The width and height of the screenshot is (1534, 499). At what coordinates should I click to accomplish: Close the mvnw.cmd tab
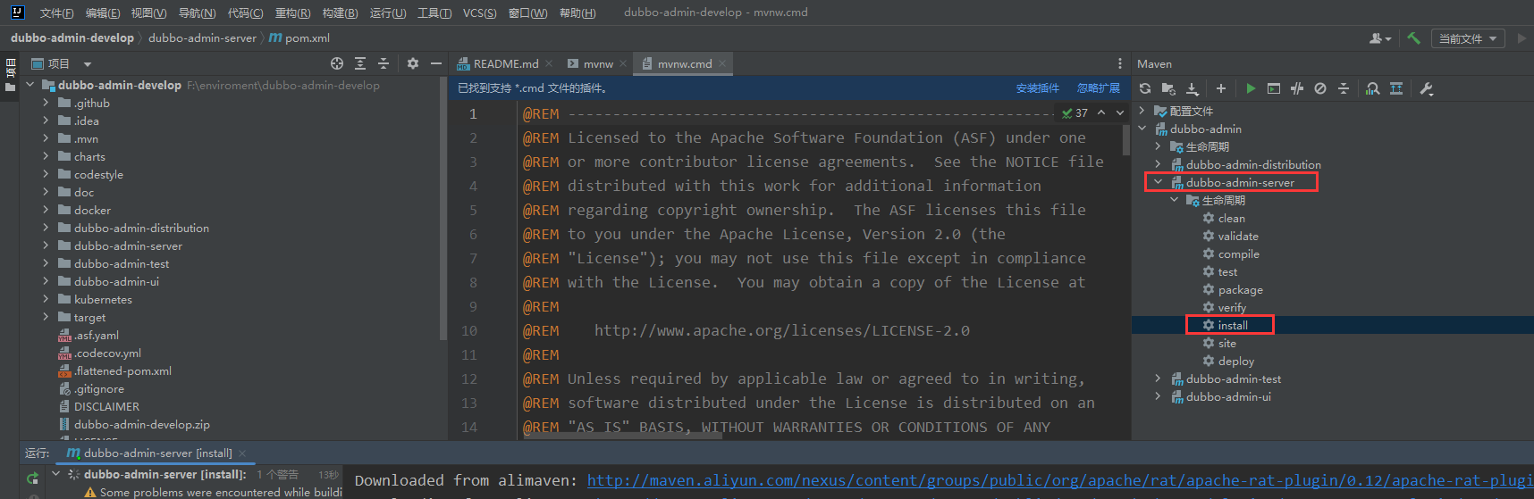click(x=721, y=63)
